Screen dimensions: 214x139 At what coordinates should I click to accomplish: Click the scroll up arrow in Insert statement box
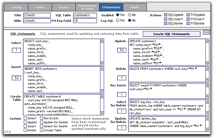click(102, 68)
